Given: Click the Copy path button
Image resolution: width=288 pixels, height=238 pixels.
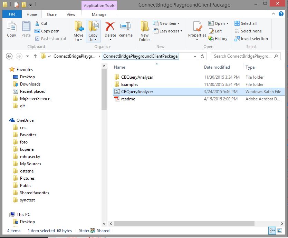Looking at the screenshot, I should coord(47,31).
